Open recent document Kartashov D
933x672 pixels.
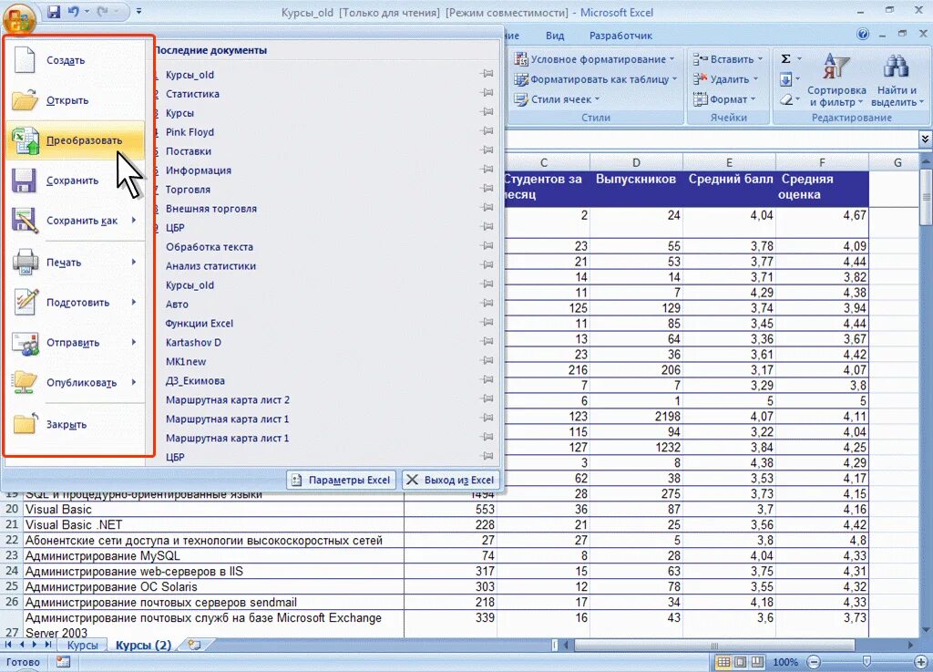tap(193, 342)
